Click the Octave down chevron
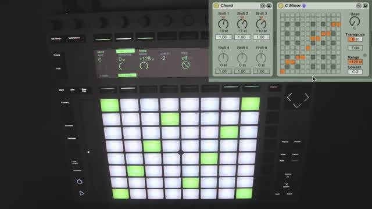The height and width of the screenshot is (209, 372). point(287,184)
